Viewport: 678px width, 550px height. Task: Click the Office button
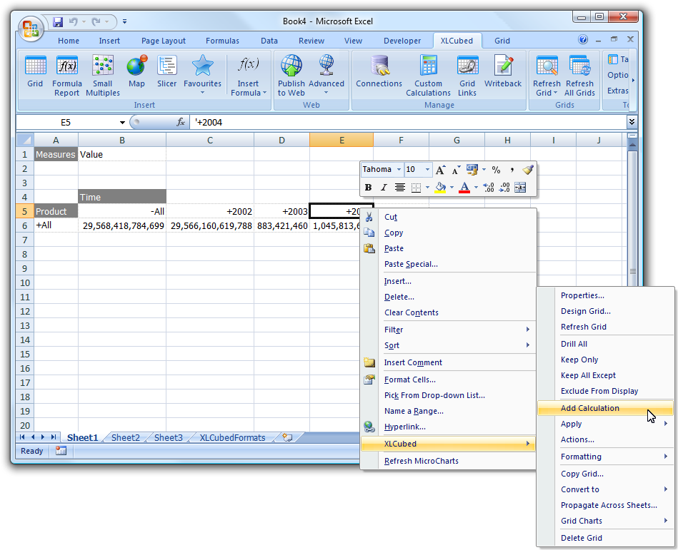pyautogui.click(x=31, y=29)
